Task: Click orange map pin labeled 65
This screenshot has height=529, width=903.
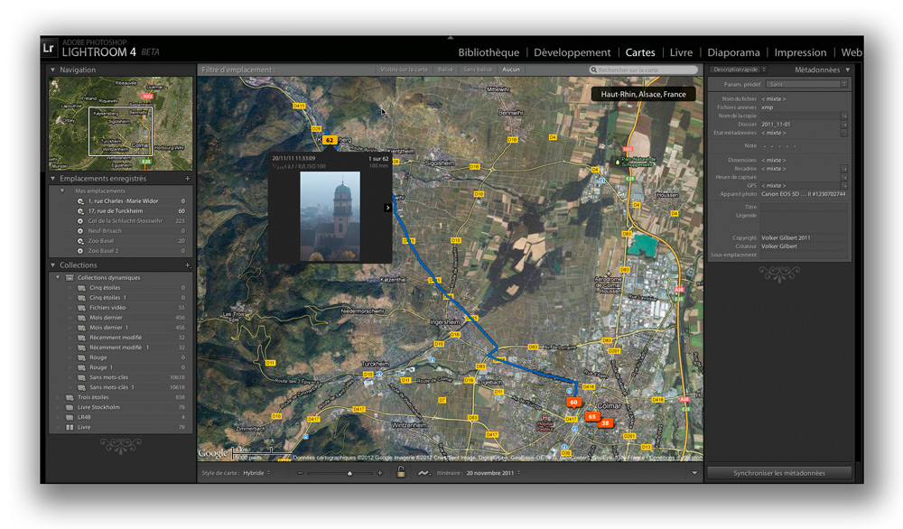Action: pos(592,416)
